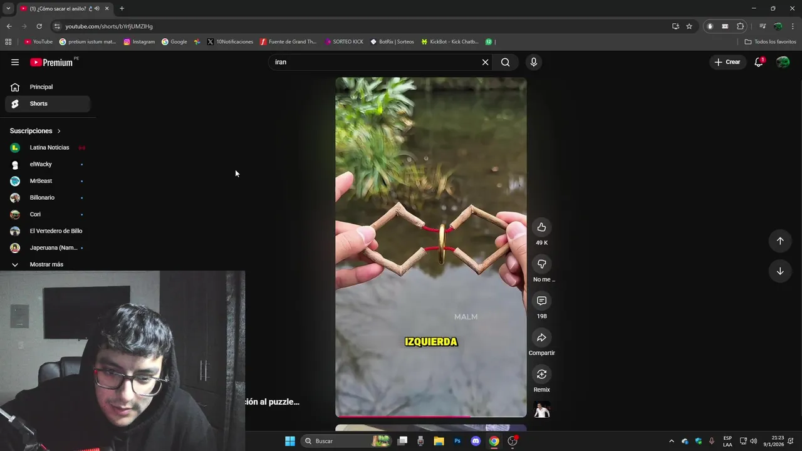Expand Mostrar más subscriptions
The height and width of the screenshot is (451, 802).
(48, 264)
